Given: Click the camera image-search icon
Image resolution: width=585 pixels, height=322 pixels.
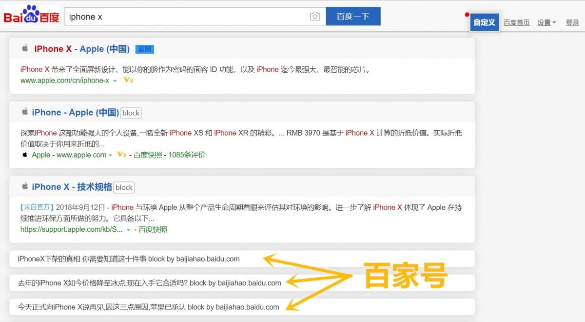Looking at the screenshot, I should [x=315, y=17].
